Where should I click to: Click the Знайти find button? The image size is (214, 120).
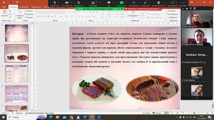coord(172,11)
